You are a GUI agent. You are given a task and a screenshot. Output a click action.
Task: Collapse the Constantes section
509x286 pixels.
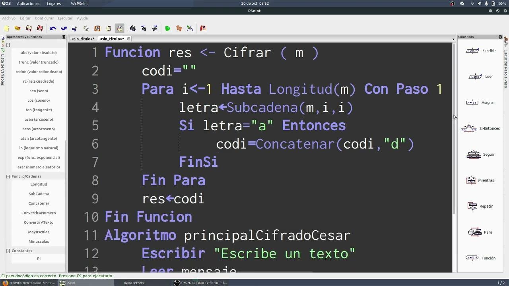(8, 251)
